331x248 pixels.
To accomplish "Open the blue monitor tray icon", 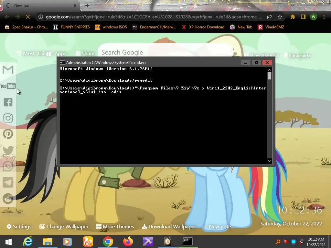I will point(294,242).
